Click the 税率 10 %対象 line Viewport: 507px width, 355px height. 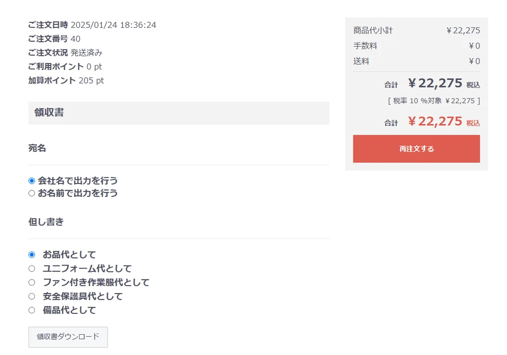433,101
